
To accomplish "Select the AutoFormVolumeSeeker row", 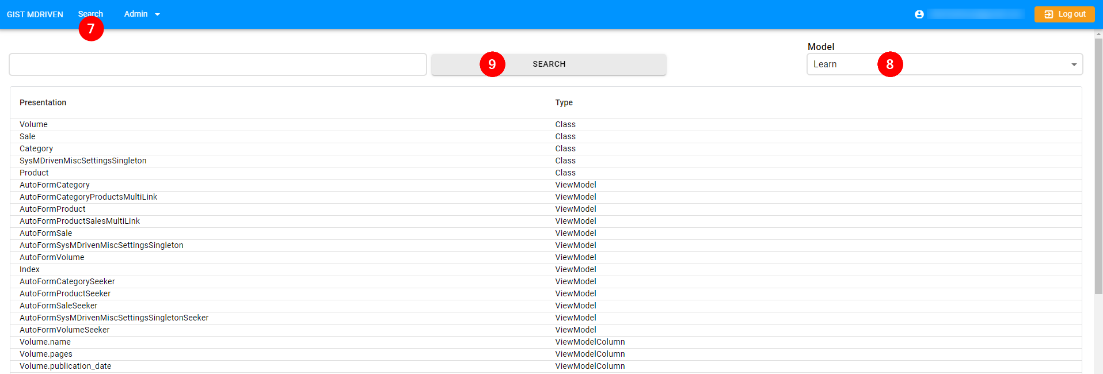I will pos(64,330).
